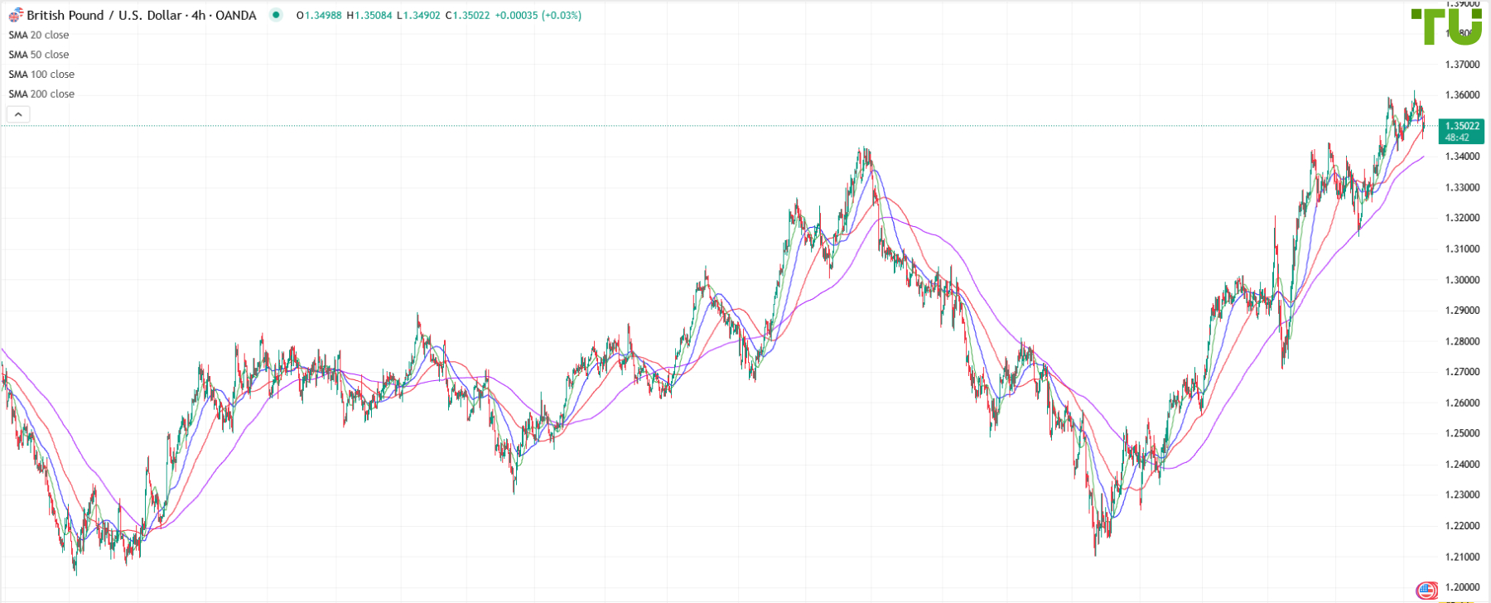Click the 1.28000 price axis label
The image size is (1491, 603).
click(1462, 341)
